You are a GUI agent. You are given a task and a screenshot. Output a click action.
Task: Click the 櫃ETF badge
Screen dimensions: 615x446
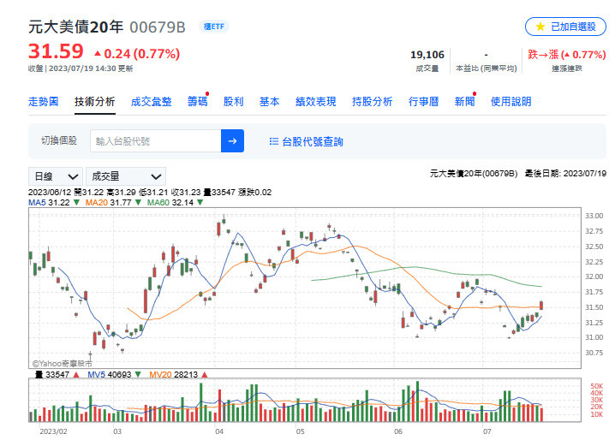214,27
